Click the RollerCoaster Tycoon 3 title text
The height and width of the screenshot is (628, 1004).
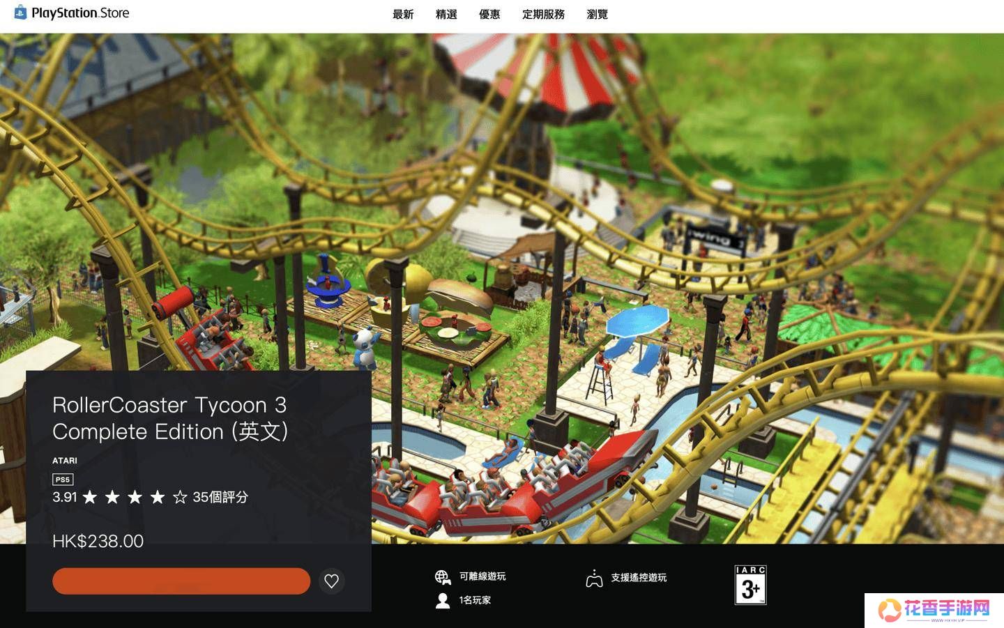click(x=170, y=418)
